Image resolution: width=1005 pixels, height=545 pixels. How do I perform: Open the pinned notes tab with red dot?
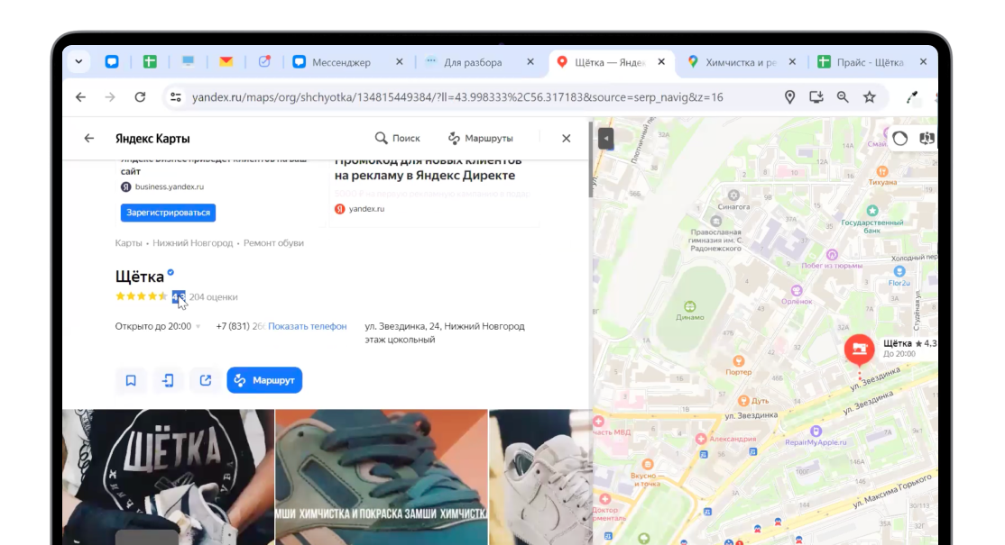point(264,62)
